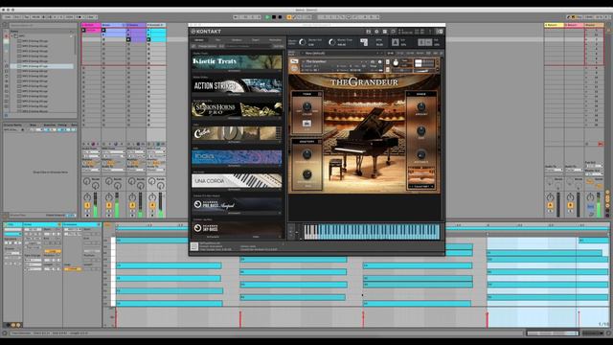Open the Cuba library banner
The image size is (613, 345).
[x=237, y=133]
